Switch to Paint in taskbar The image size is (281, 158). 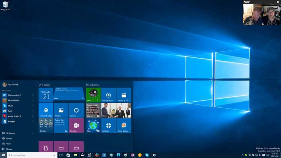point(125,155)
